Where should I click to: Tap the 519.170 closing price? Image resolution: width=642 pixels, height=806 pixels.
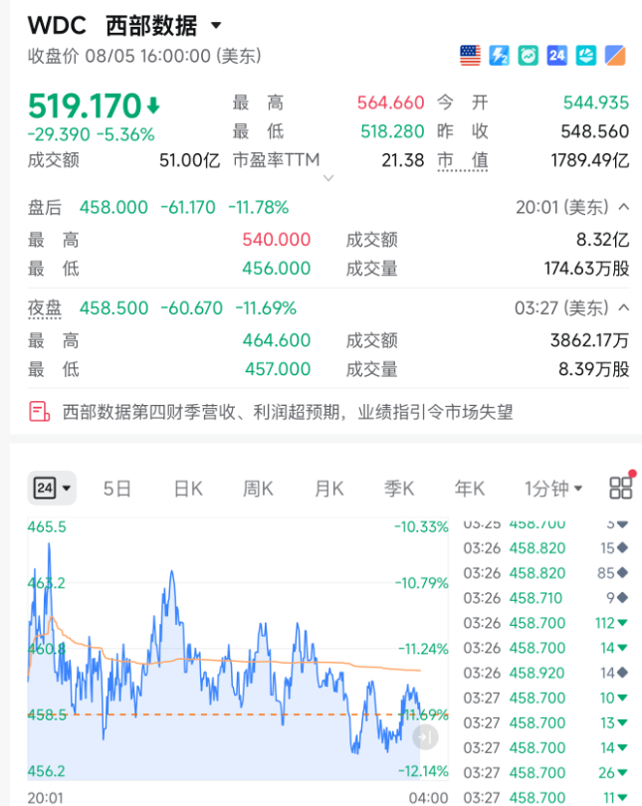tap(85, 105)
